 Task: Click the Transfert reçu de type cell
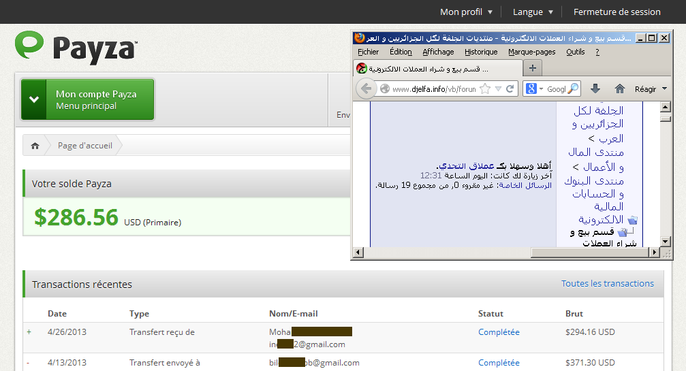[162, 332]
